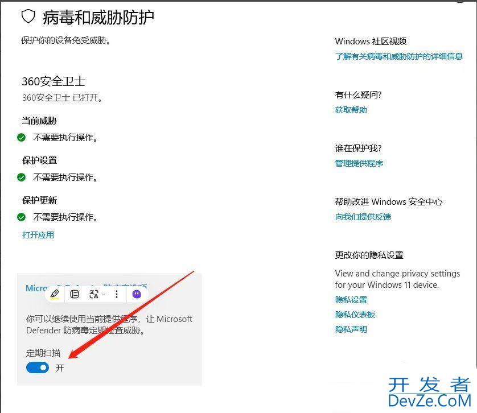477x413 pixels.
Task: Open the three-dot more options menu
Action: point(117,294)
